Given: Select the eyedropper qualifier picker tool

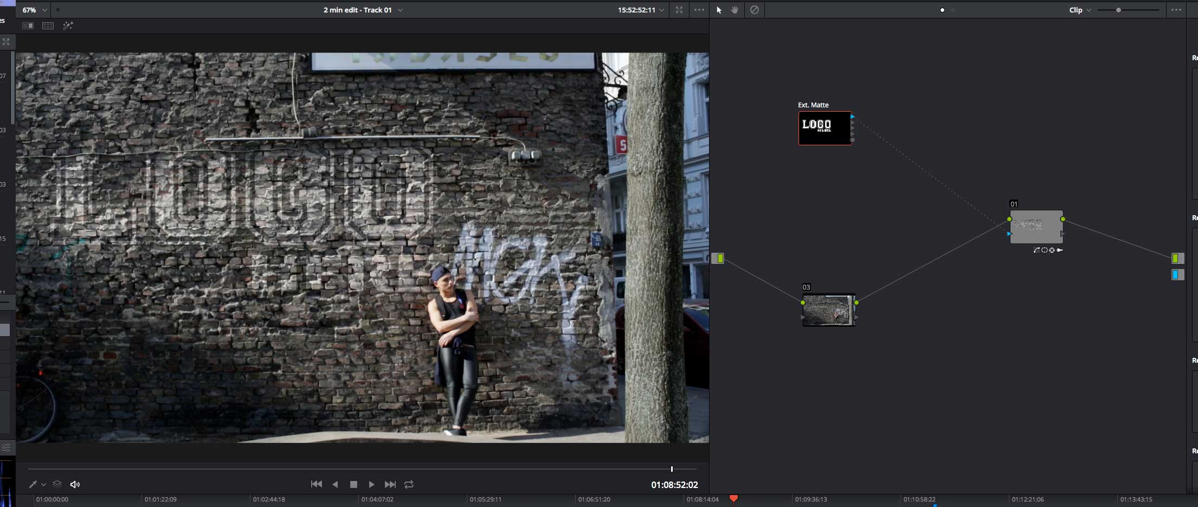Looking at the screenshot, I should click(33, 484).
